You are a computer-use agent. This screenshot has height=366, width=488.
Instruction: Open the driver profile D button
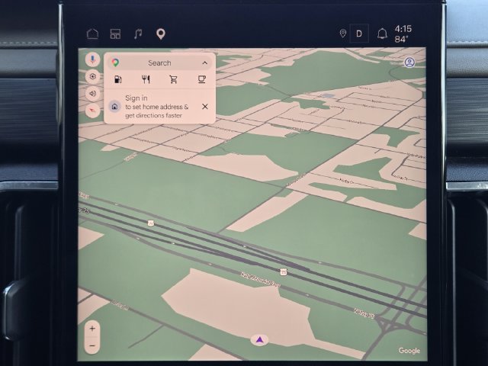pyautogui.click(x=359, y=34)
